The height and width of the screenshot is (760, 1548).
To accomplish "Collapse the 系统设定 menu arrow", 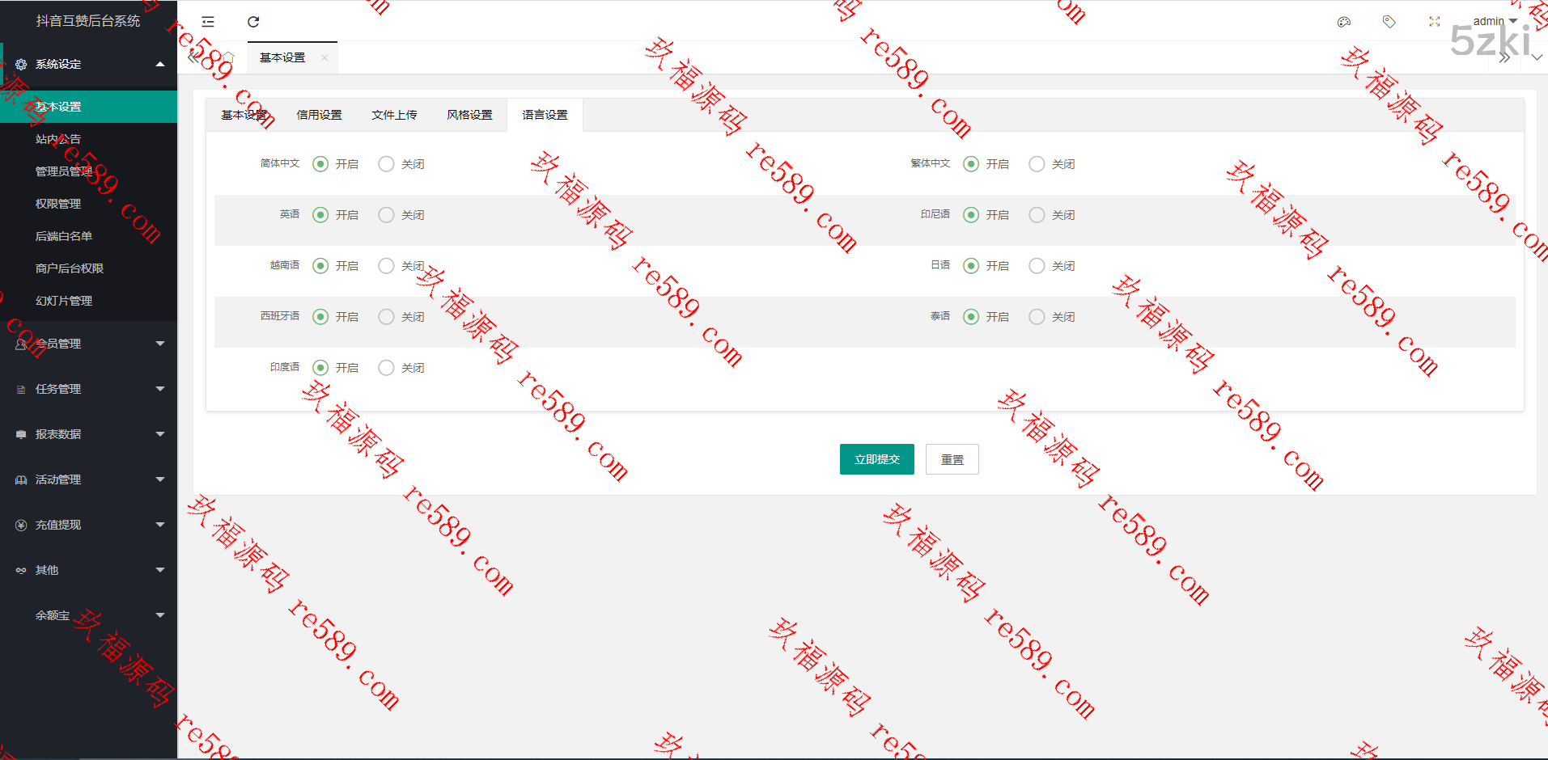I will [x=160, y=64].
